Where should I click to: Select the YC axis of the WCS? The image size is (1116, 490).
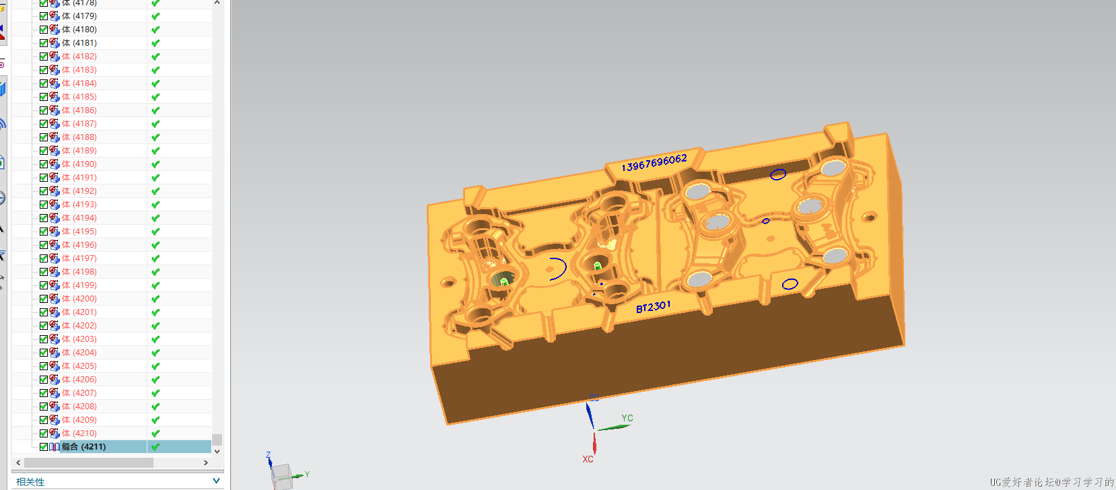pyautogui.click(x=613, y=427)
